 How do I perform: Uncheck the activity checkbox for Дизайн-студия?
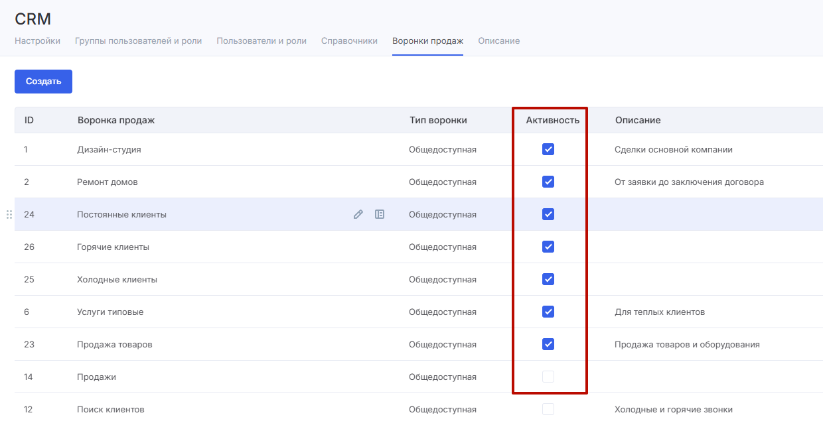[548, 149]
